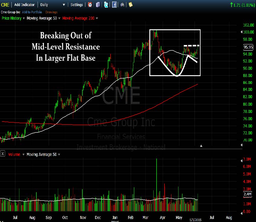Click the upward triangle marker above the volume panel

pyautogui.click(x=201, y=146)
